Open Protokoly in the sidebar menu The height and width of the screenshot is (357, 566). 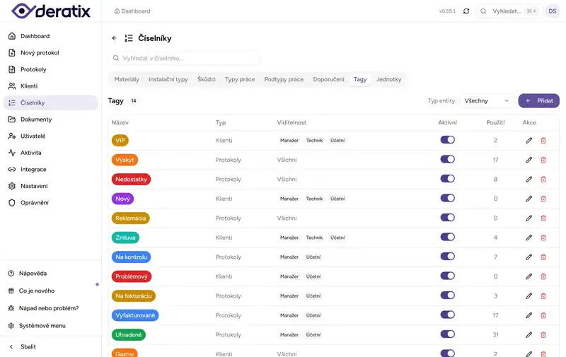[33, 69]
